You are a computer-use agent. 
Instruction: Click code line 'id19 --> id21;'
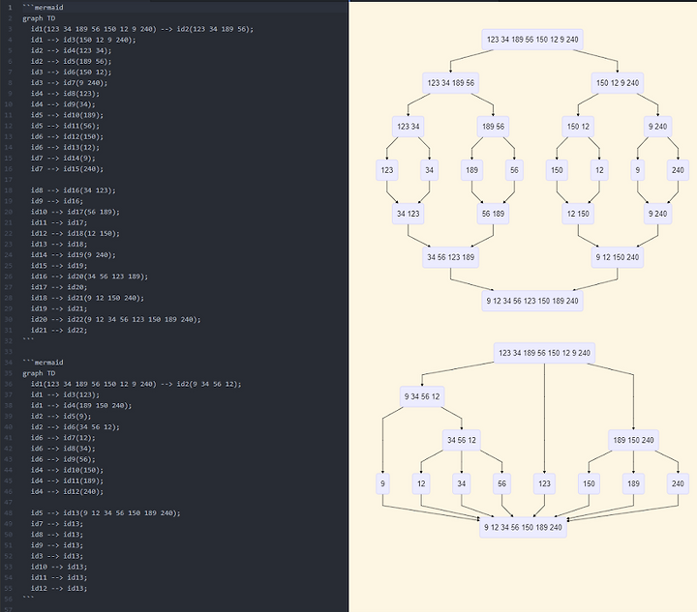pyautogui.click(x=59, y=308)
